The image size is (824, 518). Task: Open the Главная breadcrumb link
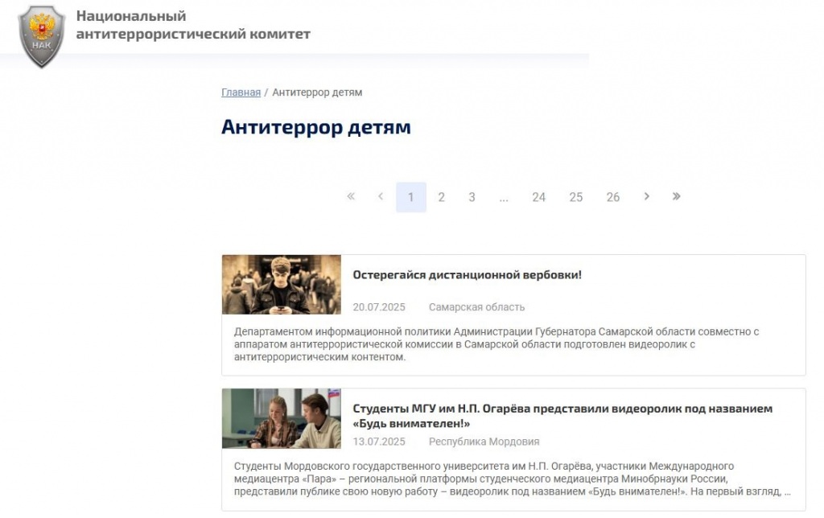241,92
